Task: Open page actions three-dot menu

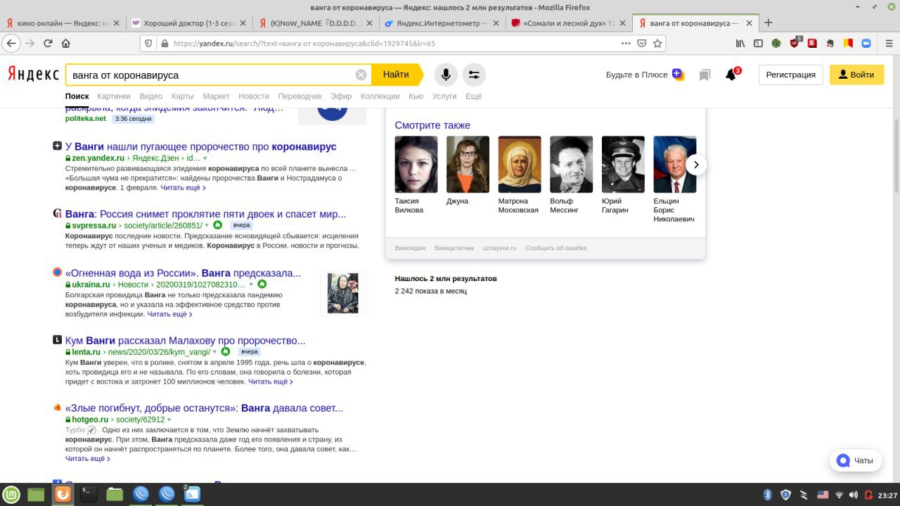Action: (x=626, y=43)
